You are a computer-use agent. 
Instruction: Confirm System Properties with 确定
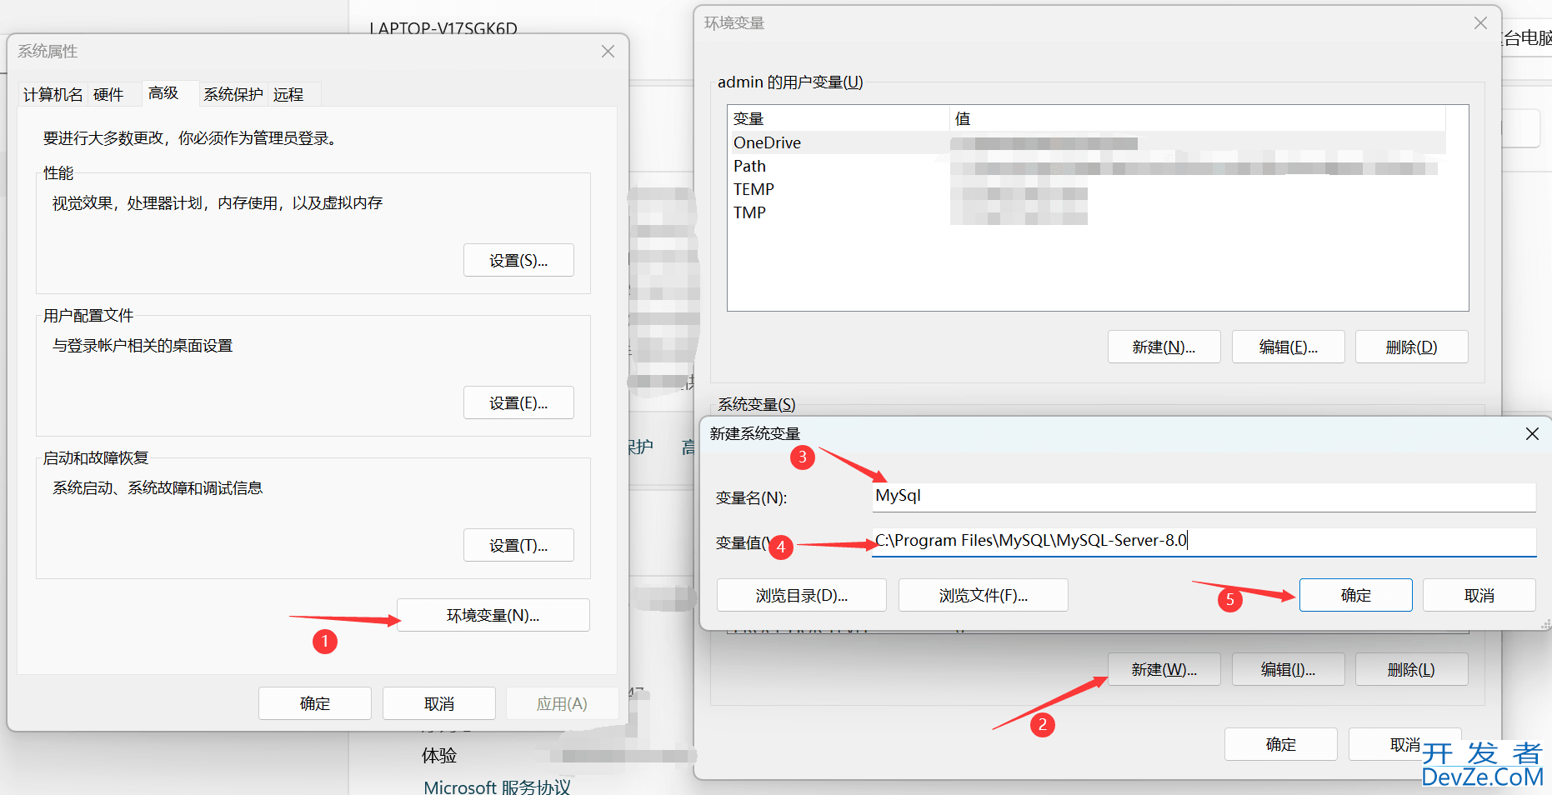point(315,703)
